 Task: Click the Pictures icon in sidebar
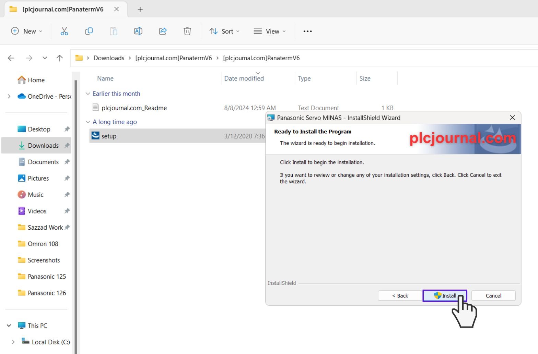(x=22, y=178)
